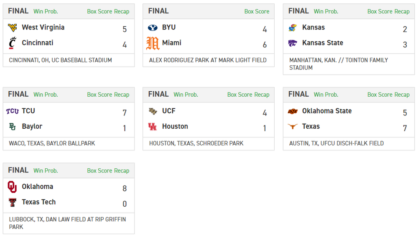View Win Prob. for UCF vs Houston
The image size is (418, 240).
click(x=186, y=95)
